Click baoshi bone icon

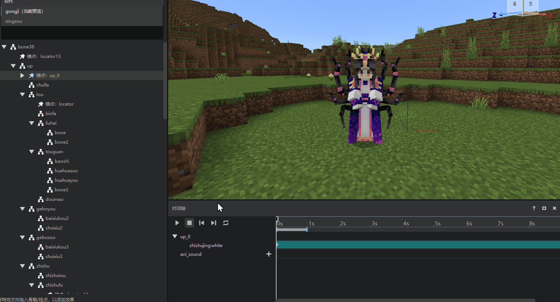pyautogui.click(x=50, y=161)
